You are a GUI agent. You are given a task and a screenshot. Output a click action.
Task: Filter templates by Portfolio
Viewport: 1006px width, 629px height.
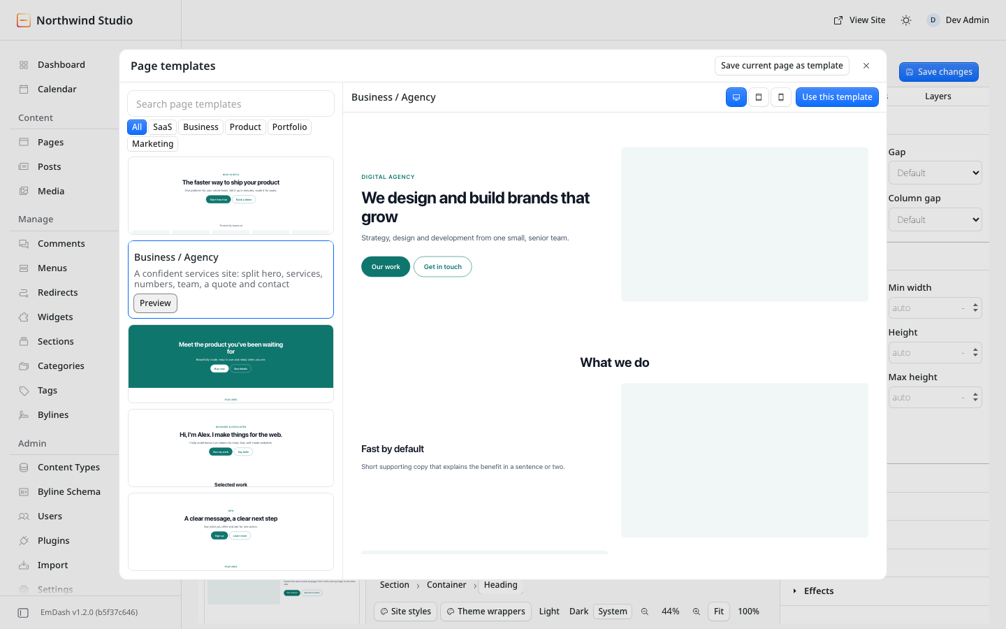[290, 127]
